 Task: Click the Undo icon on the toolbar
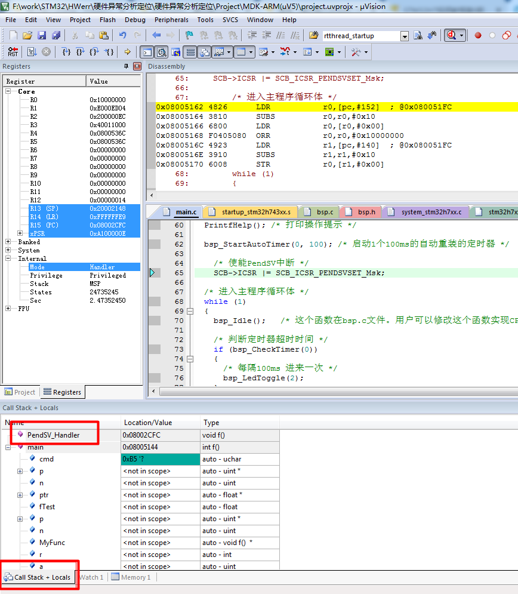[x=122, y=35]
